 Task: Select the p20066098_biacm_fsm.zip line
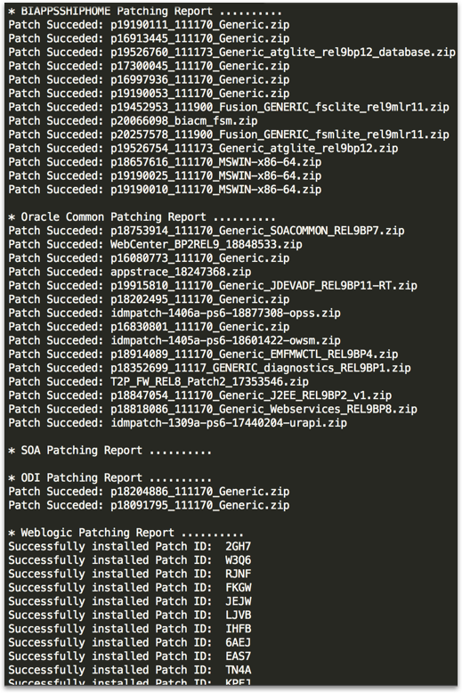point(133,120)
